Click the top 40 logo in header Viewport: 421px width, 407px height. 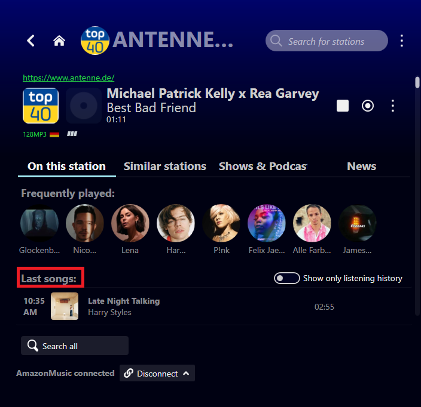(x=95, y=41)
